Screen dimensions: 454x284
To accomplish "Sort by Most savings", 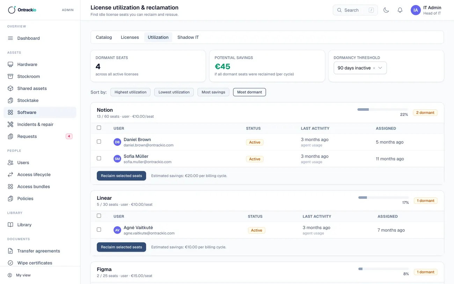I will click(213, 92).
